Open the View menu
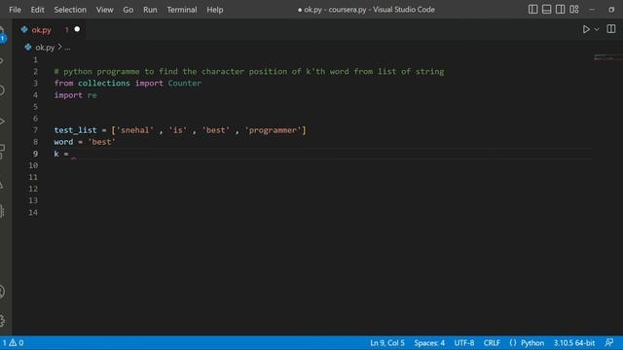Image resolution: width=623 pixels, height=350 pixels. pyautogui.click(x=104, y=10)
